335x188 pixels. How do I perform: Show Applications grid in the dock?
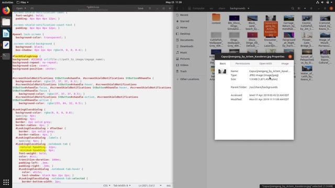(x=6, y=182)
